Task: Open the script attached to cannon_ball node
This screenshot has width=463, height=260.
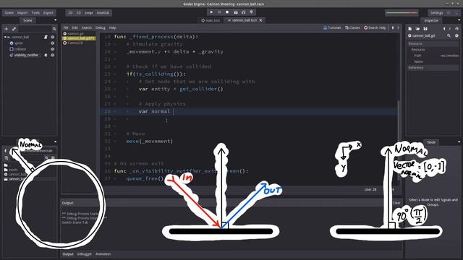Action: [x=46, y=37]
